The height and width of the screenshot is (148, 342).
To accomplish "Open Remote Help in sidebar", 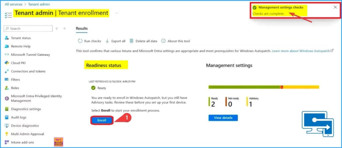I will coord(21,46).
